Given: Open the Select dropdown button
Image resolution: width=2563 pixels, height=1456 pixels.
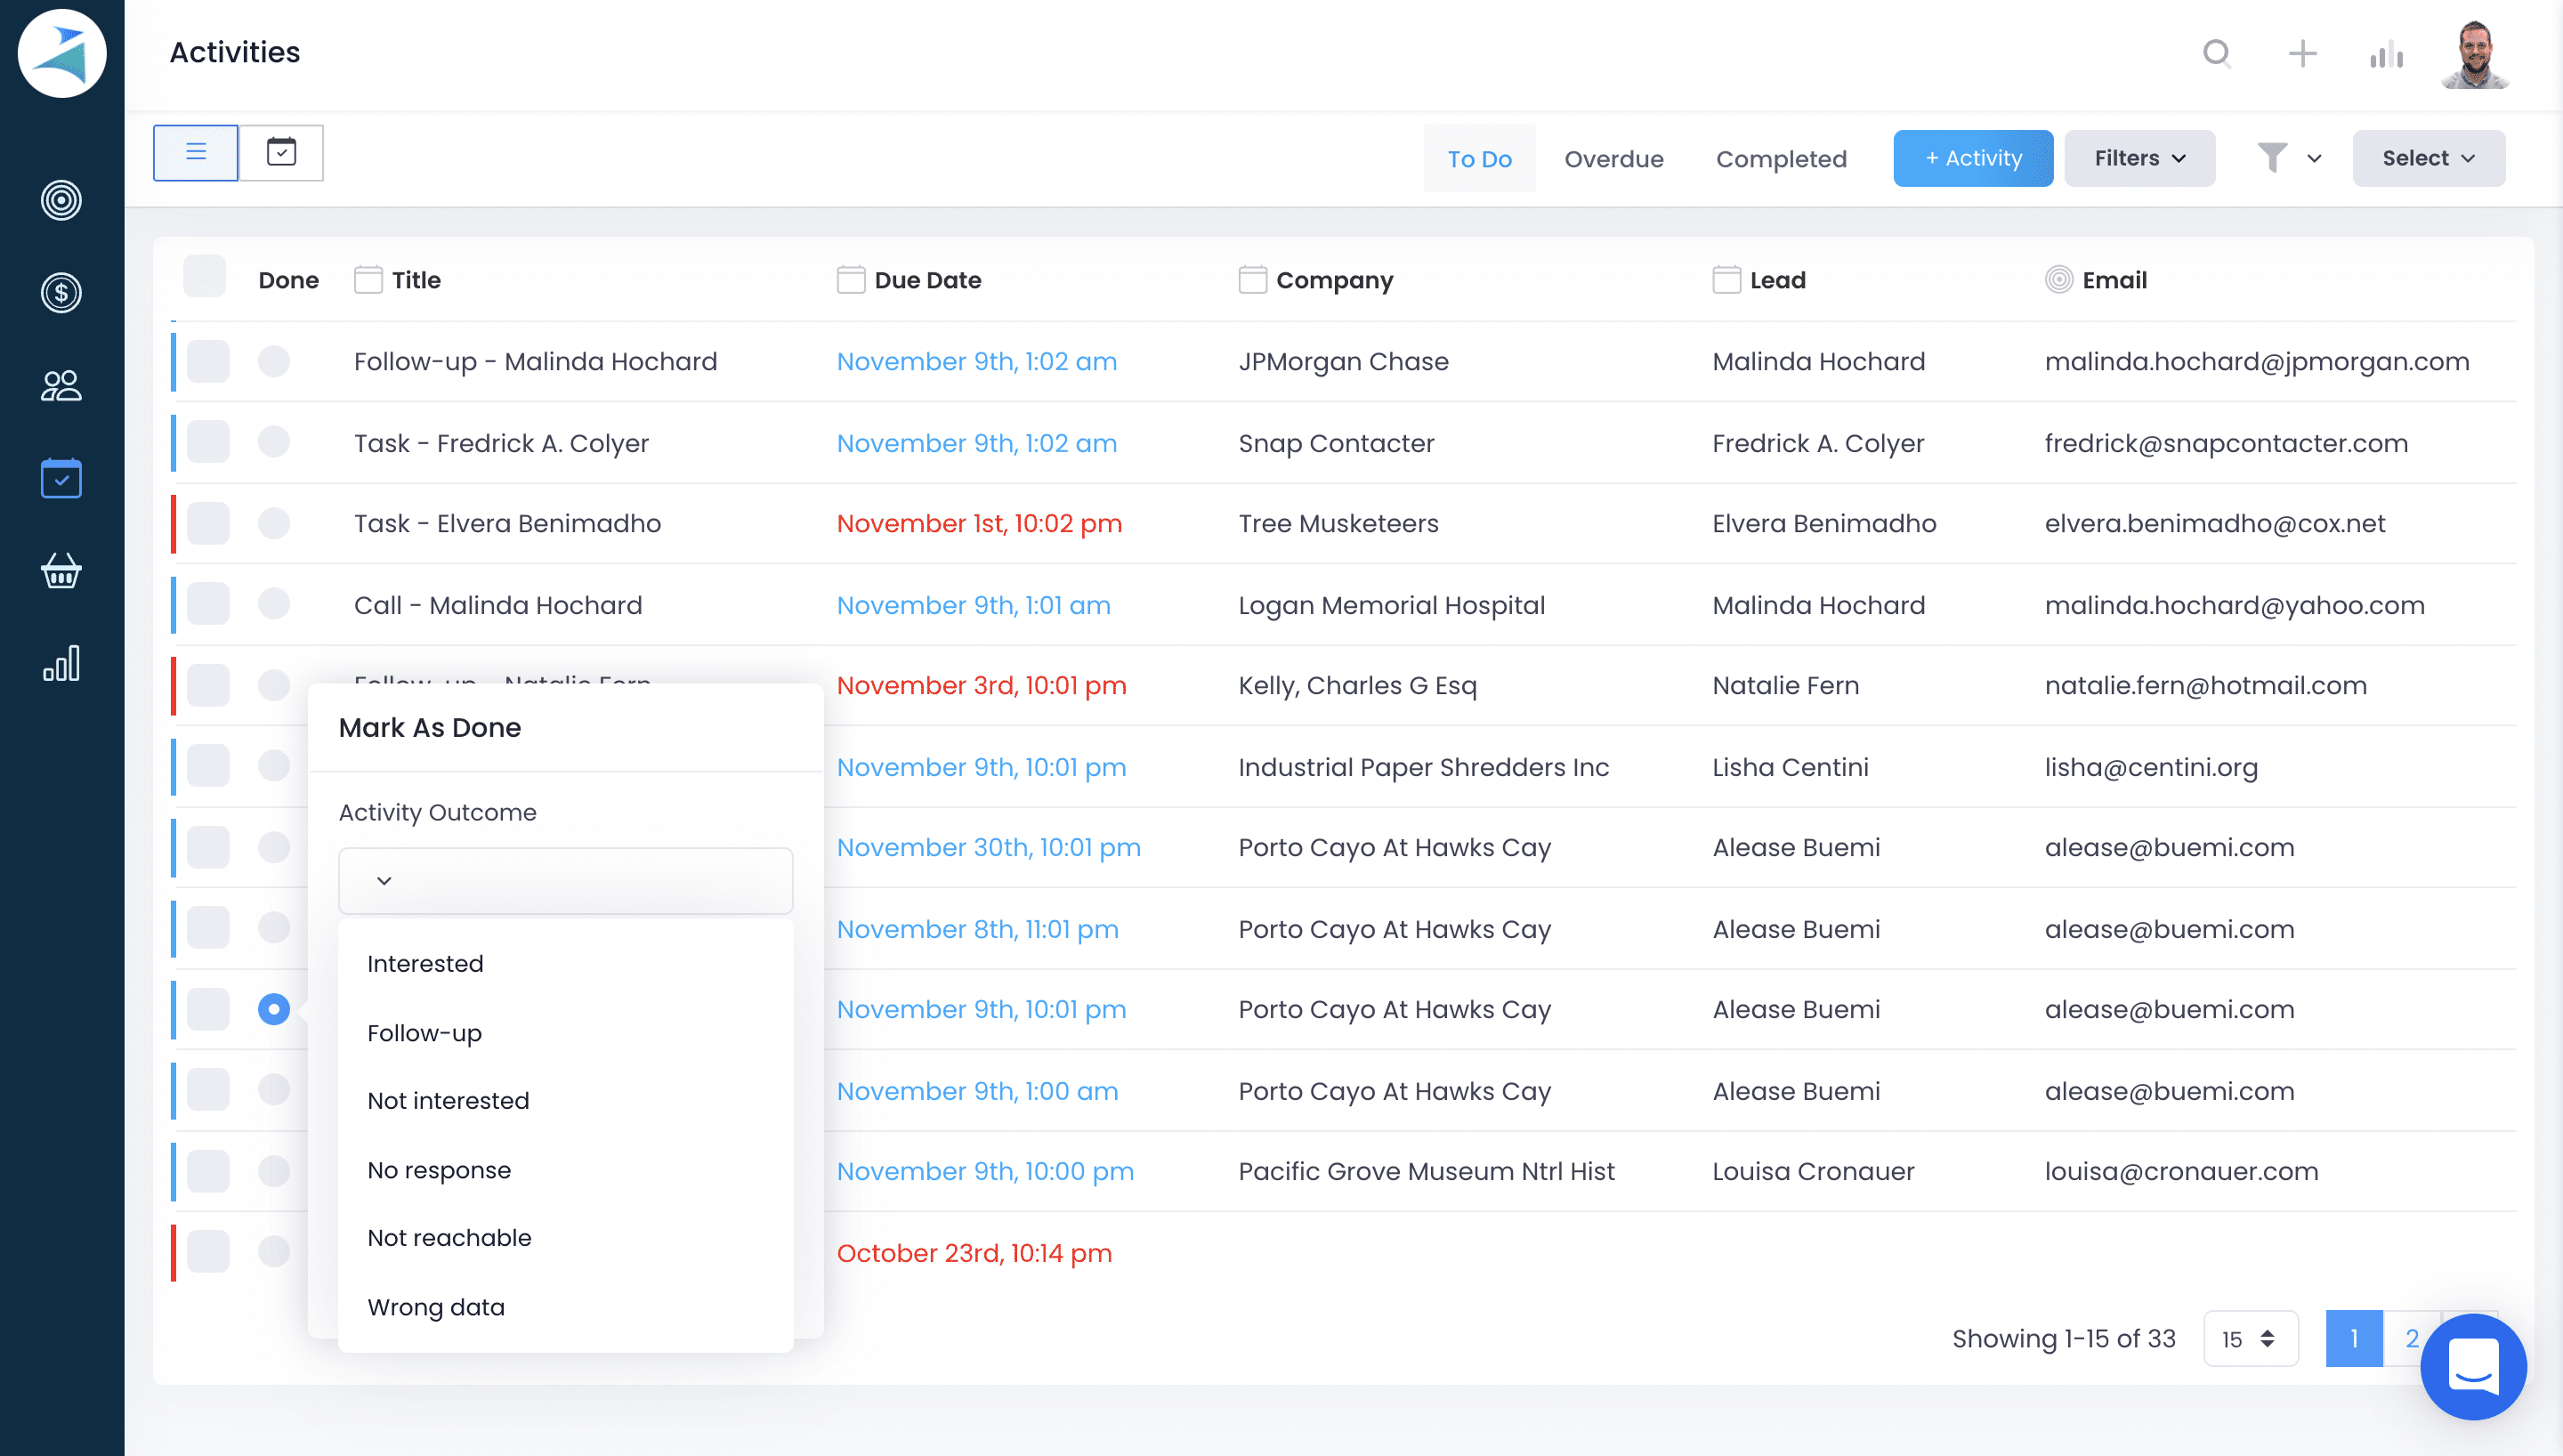Looking at the screenshot, I should [x=2427, y=158].
